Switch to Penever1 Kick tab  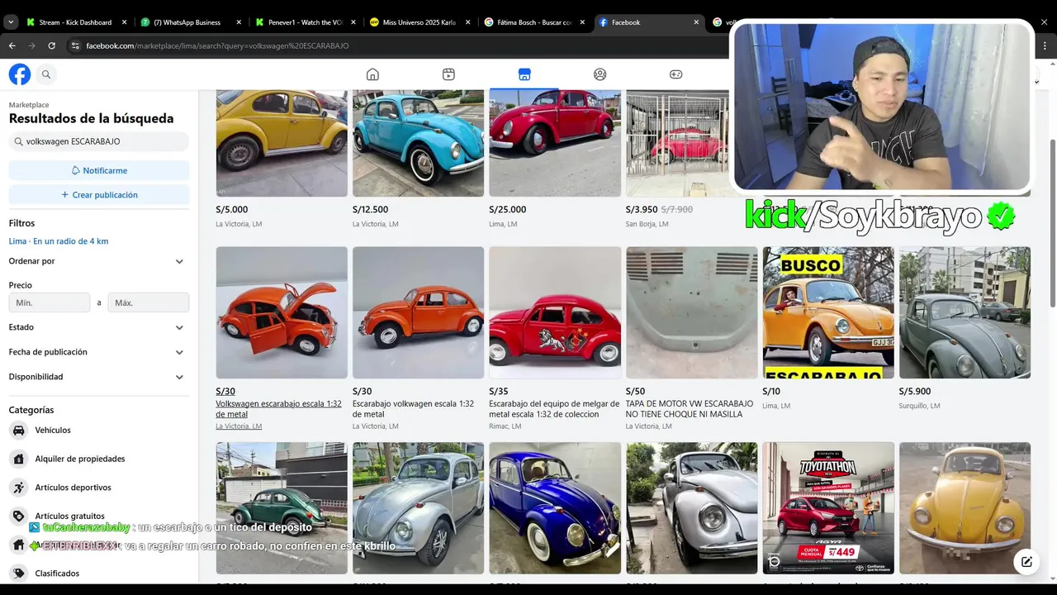305,22
